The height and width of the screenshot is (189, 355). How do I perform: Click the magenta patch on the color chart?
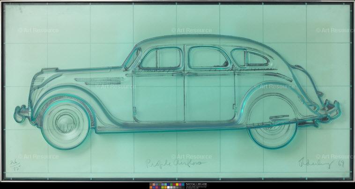(180, 184)
